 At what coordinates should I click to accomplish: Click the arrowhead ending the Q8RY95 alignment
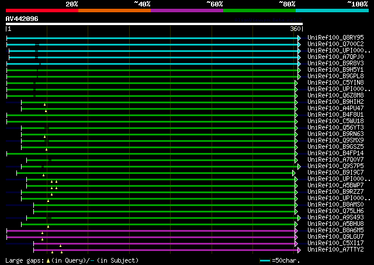[299, 38]
